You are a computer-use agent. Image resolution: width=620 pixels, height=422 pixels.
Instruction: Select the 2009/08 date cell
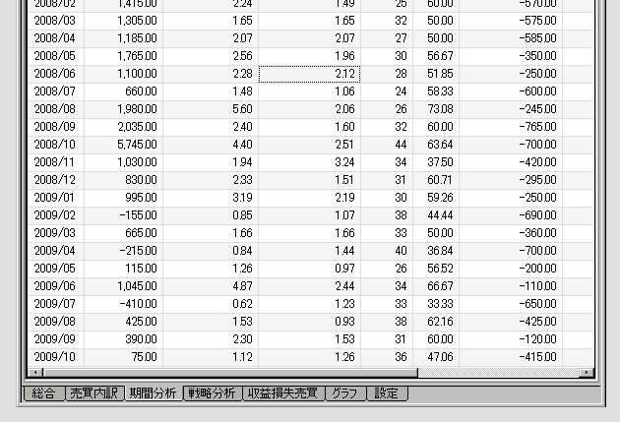[x=56, y=322]
